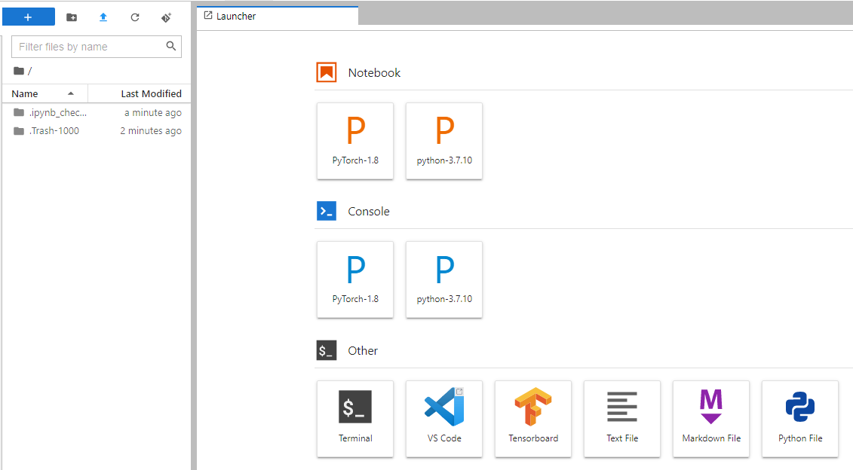Click the search magnifier icon in filter box
The height and width of the screenshot is (470, 853).
[x=170, y=46]
